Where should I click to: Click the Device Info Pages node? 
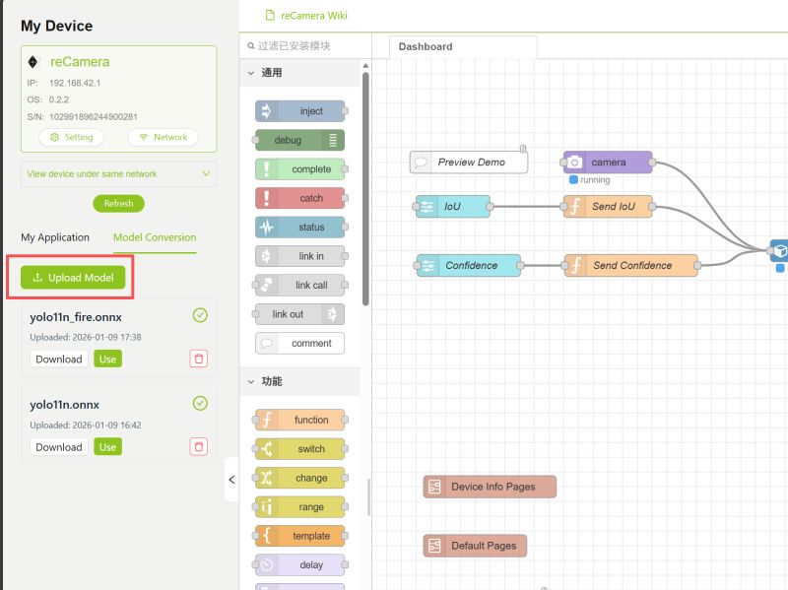[x=490, y=487]
